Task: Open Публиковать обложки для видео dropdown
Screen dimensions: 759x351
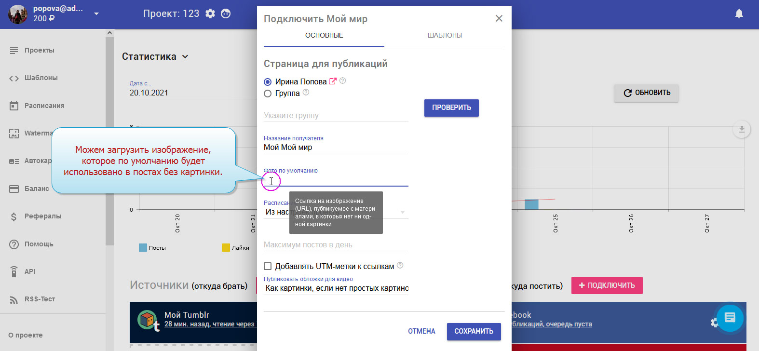Action: pos(336,288)
